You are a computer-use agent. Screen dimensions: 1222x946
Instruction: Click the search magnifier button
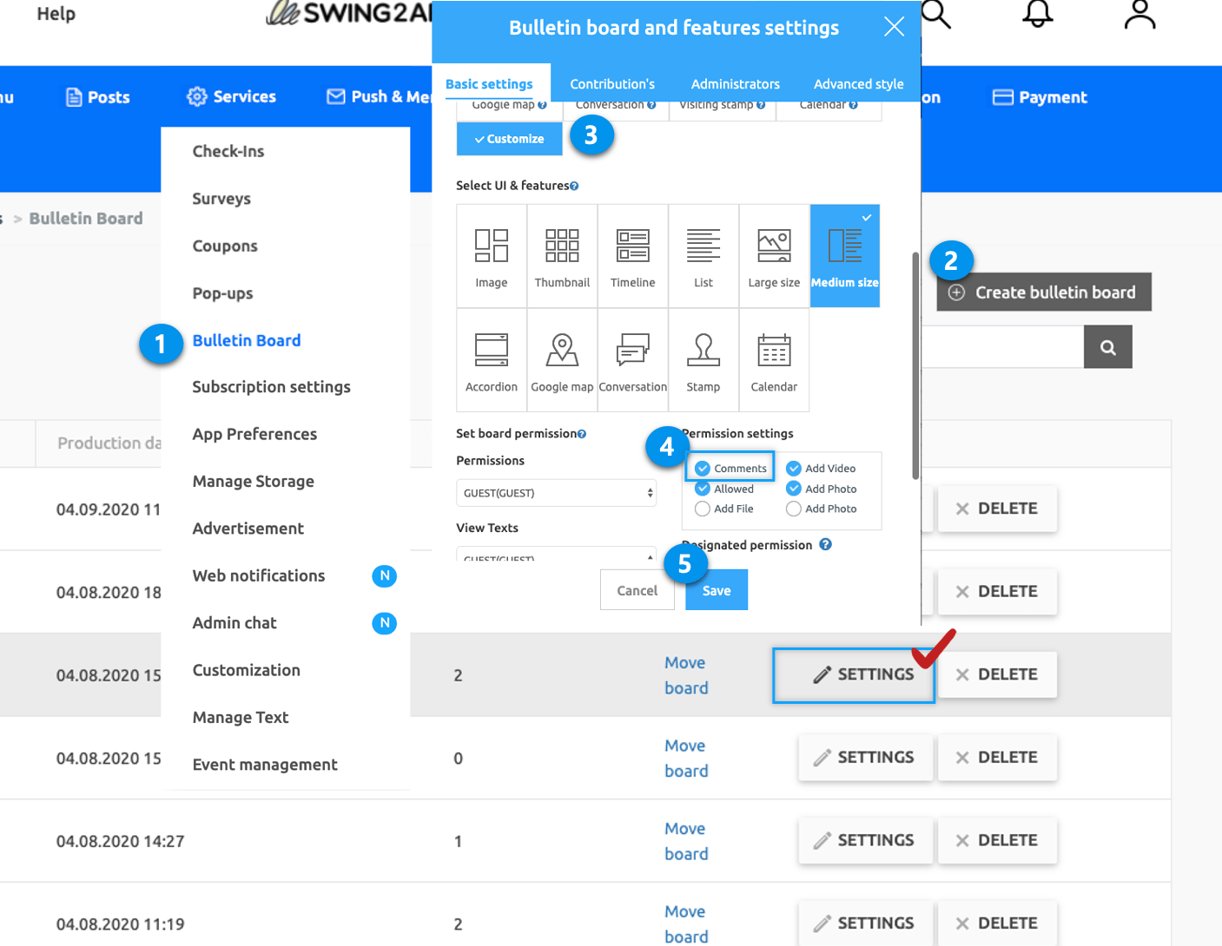point(1107,347)
